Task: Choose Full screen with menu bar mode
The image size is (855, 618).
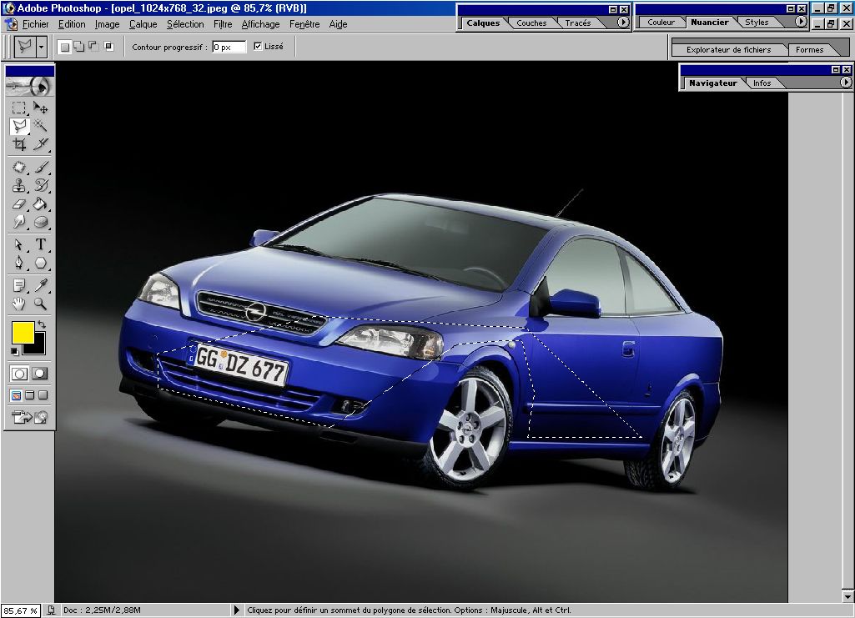Action: [30, 395]
